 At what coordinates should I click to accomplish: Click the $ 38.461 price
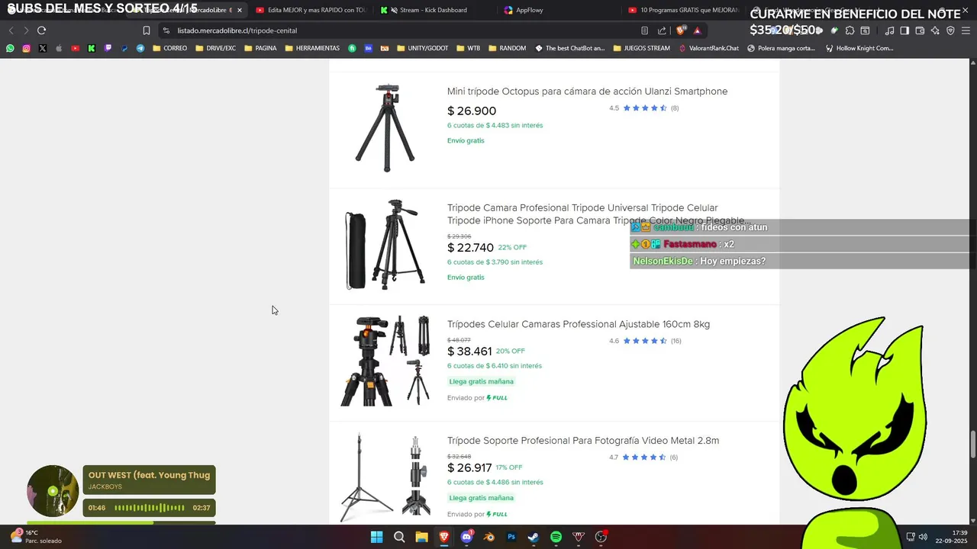[x=469, y=352]
